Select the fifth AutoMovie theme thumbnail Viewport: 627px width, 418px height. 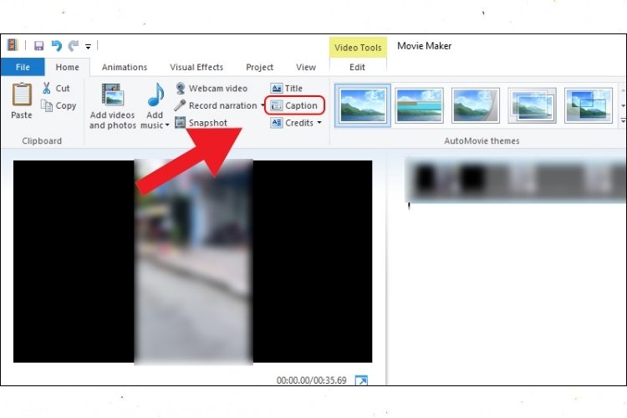[589, 105]
